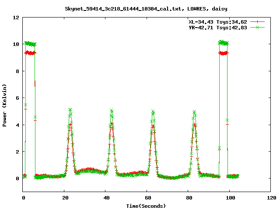Screen dimensions: 280x210
Task: Click the Power (Kelvin) y-axis label
Action: (x=4, y=105)
